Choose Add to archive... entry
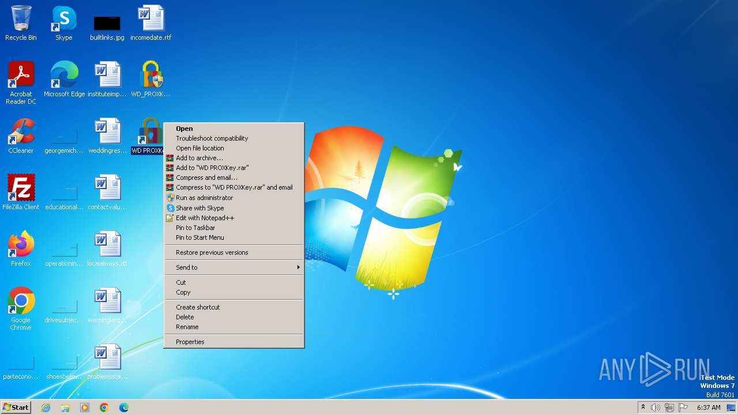 [x=234, y=158]
